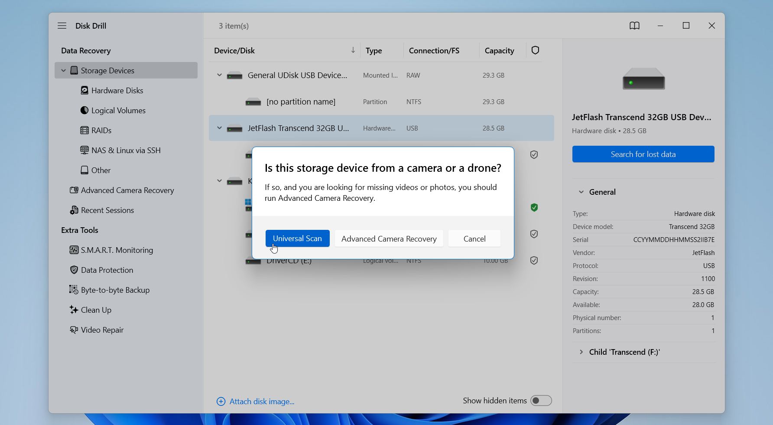The height and width of the screenshot is (425, 773).
Task: Click the shield icon above the green shield
Action: (x=534, y=154)
